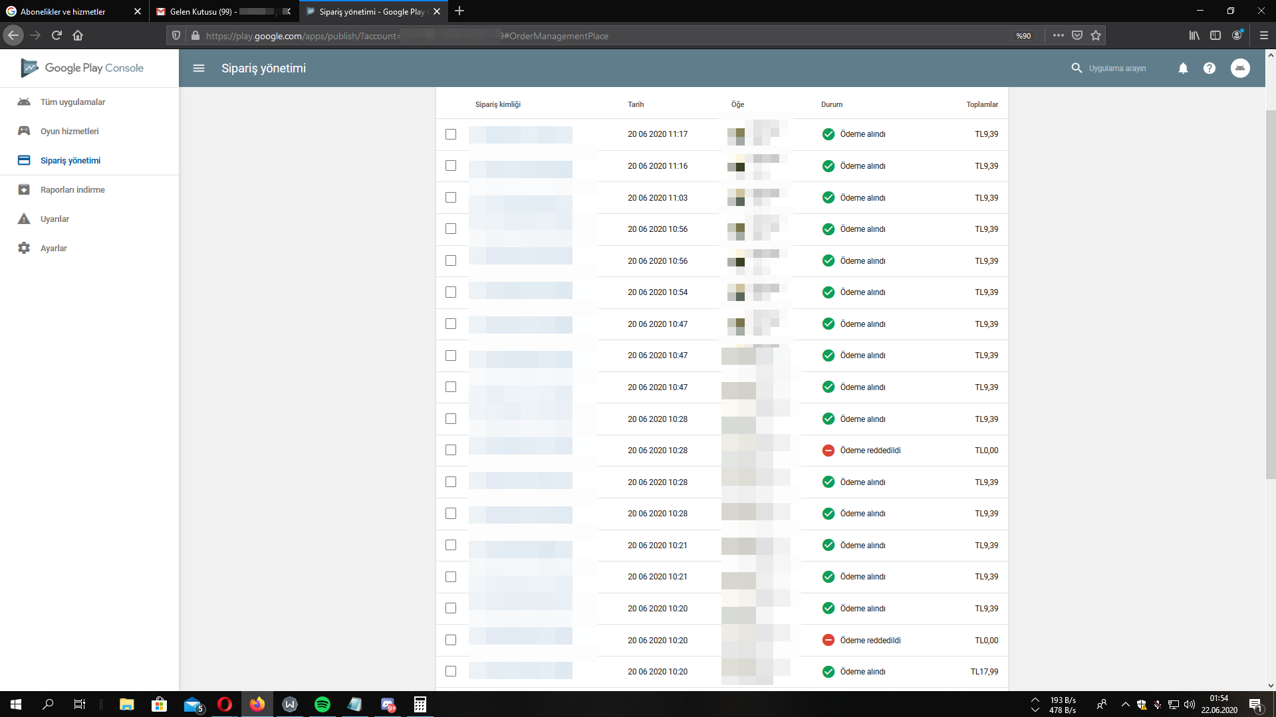Image resolution: width=1276 pixels, height=717 pixels.
Task: Check the order row dated 11:17
Action: (451, 134)
